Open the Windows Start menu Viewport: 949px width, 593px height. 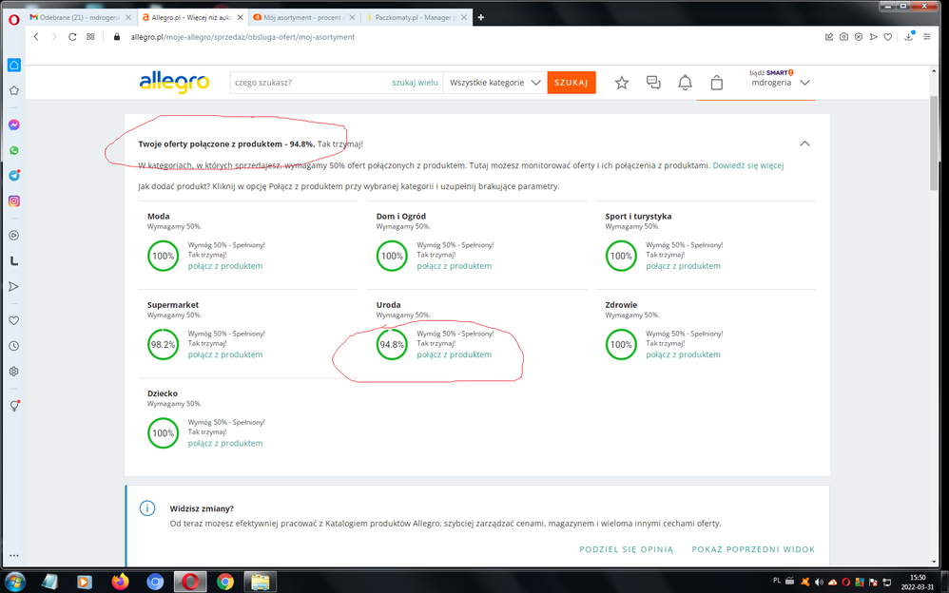tap(14, 582)
